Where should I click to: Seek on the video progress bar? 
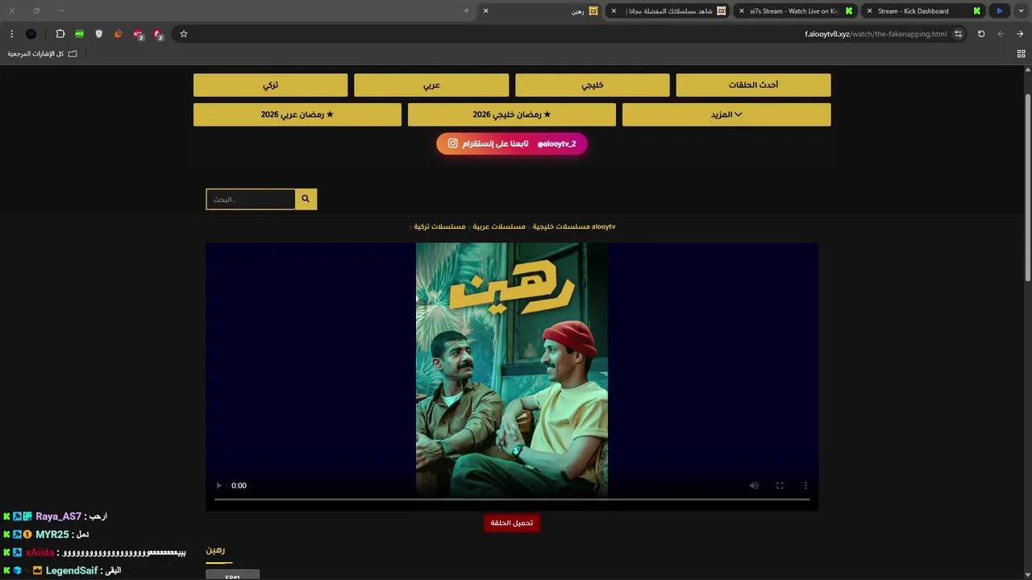512,499
